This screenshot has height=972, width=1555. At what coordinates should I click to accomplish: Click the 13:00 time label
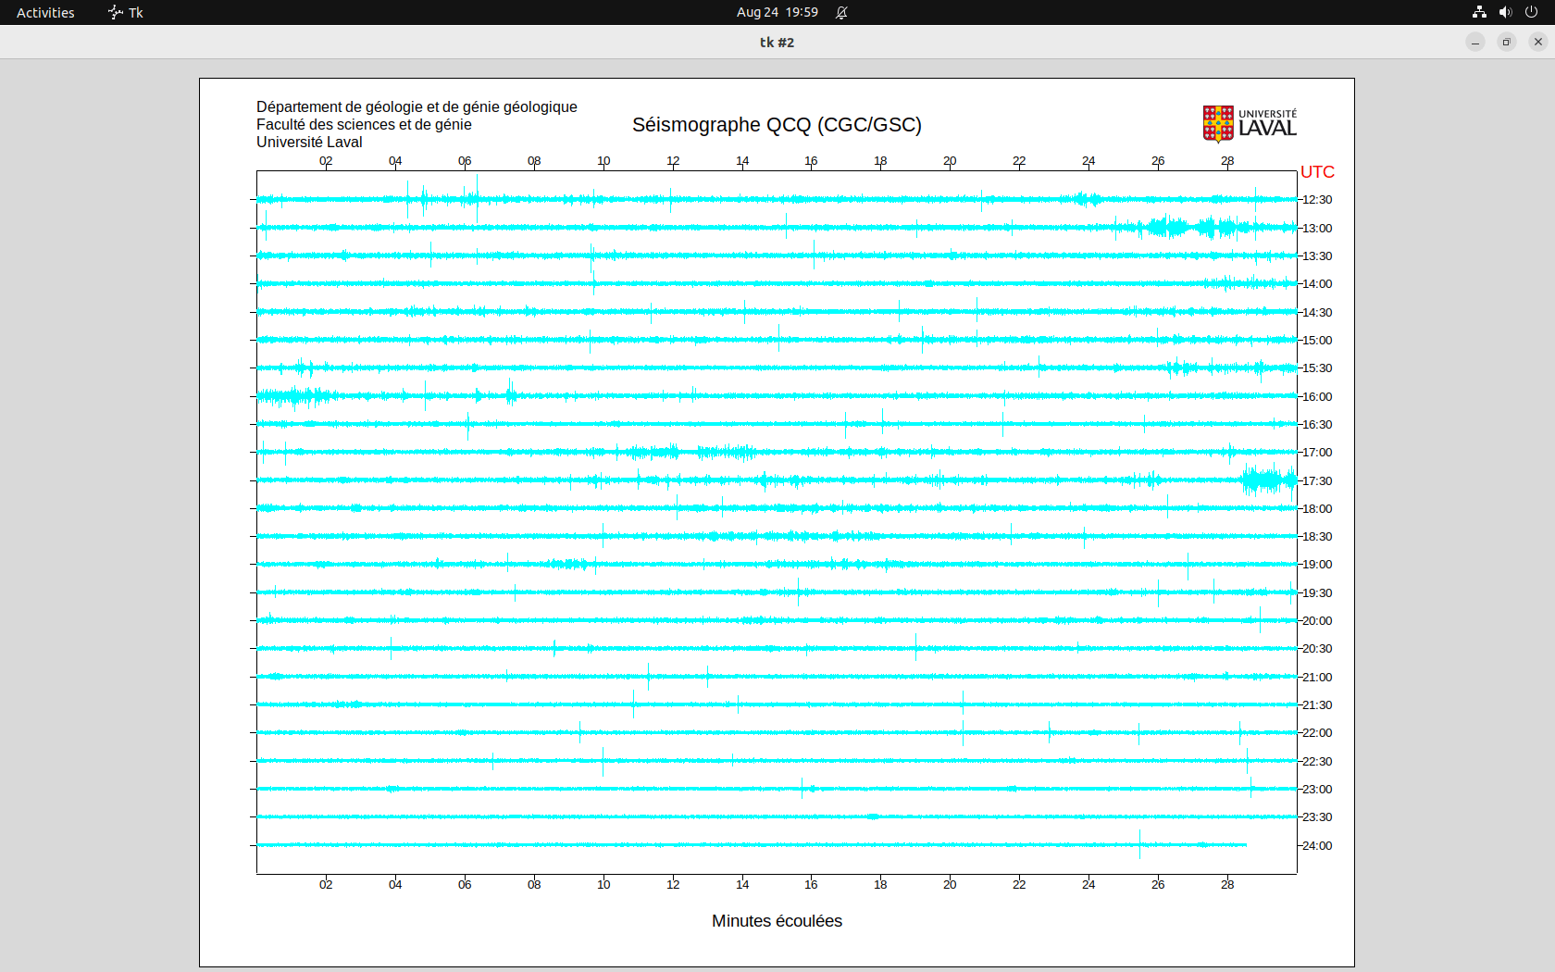(1317, 229)
